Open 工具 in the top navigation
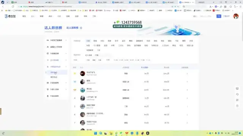This screenshot has height=136, width=243. [94, 16]
